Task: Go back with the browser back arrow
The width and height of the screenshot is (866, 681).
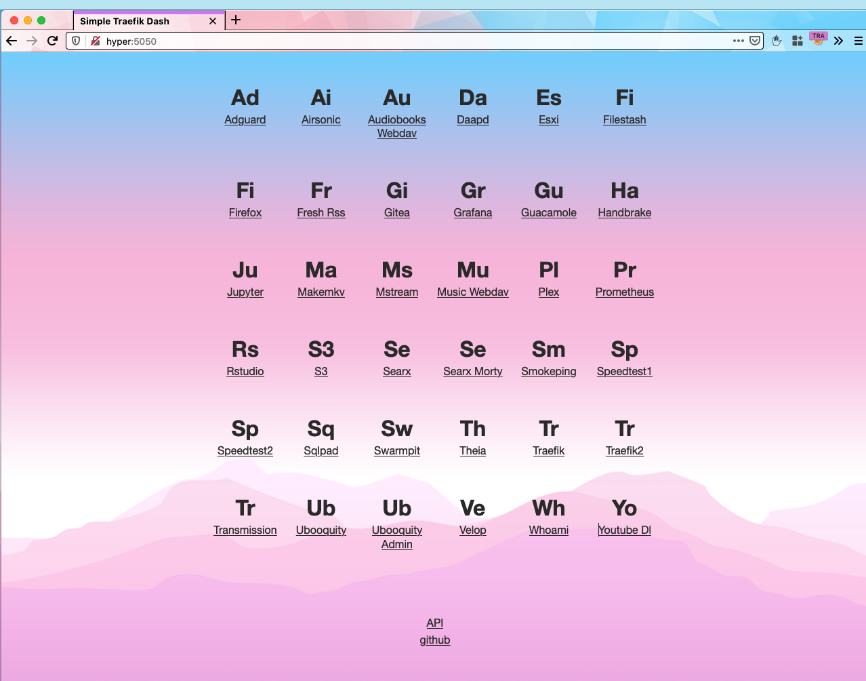Action: coord(12,41)
